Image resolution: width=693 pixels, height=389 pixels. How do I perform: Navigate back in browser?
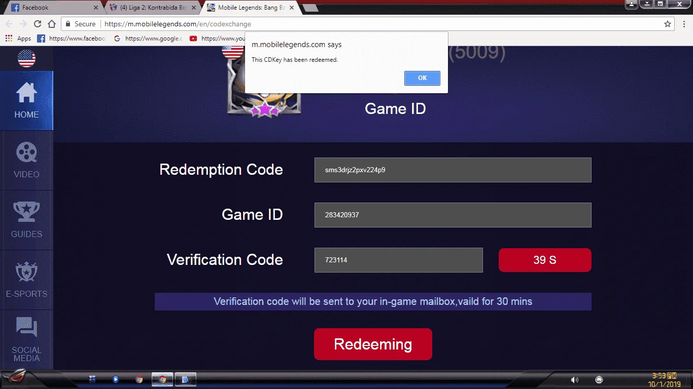[x=9, y=24]
